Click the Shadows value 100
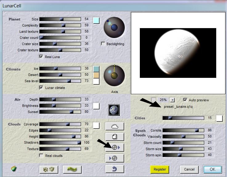The width and height of the screenshot is (227, 177). point(87,142)
